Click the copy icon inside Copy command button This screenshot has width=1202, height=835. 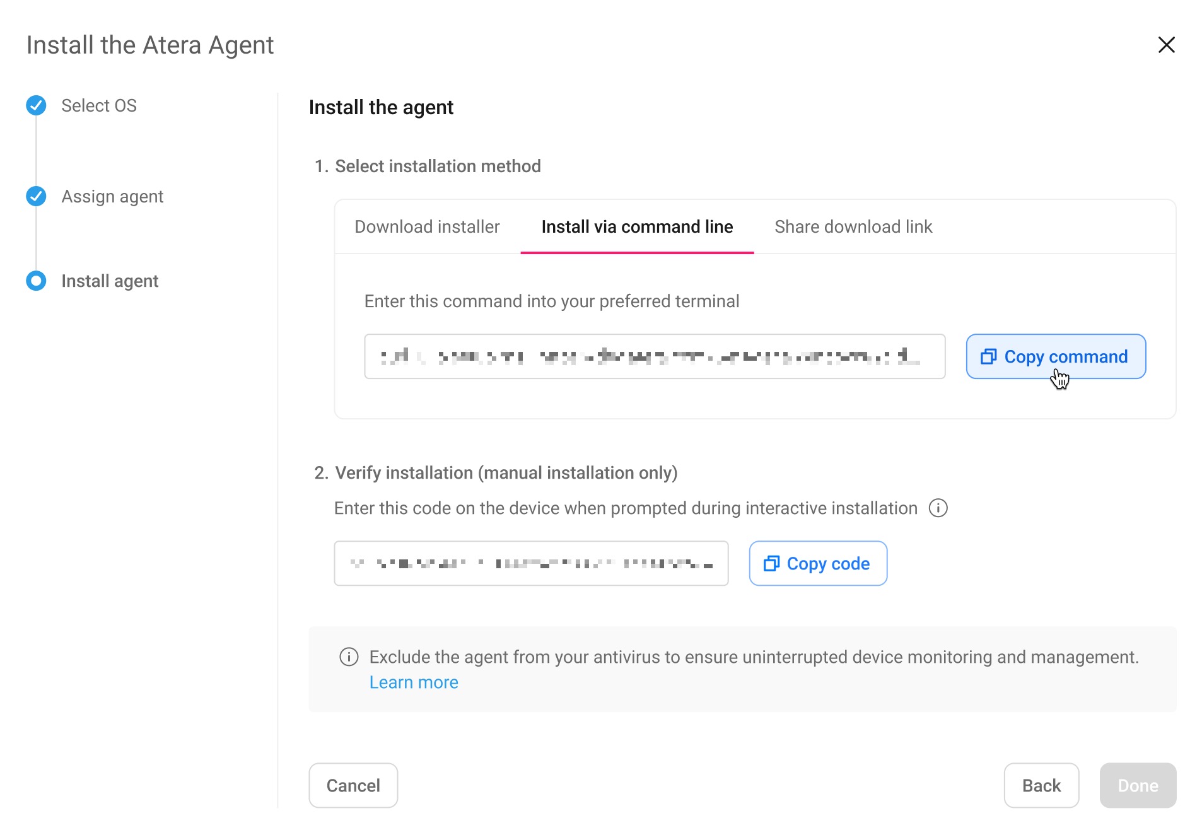(x=989, y=356)
